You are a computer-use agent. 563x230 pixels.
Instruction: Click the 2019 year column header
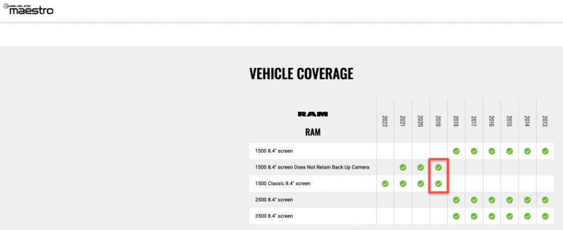click(438, 121)
